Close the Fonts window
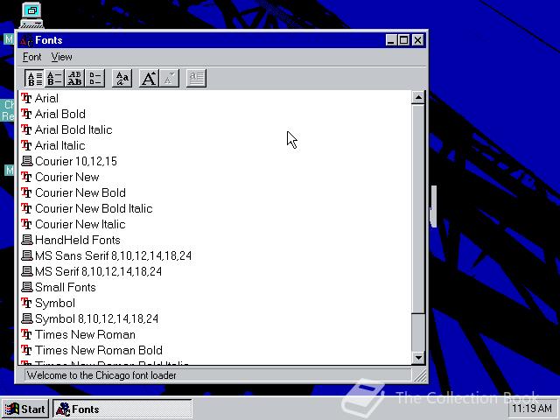This screenshot has width=560, height=420. tap(417, 40)
